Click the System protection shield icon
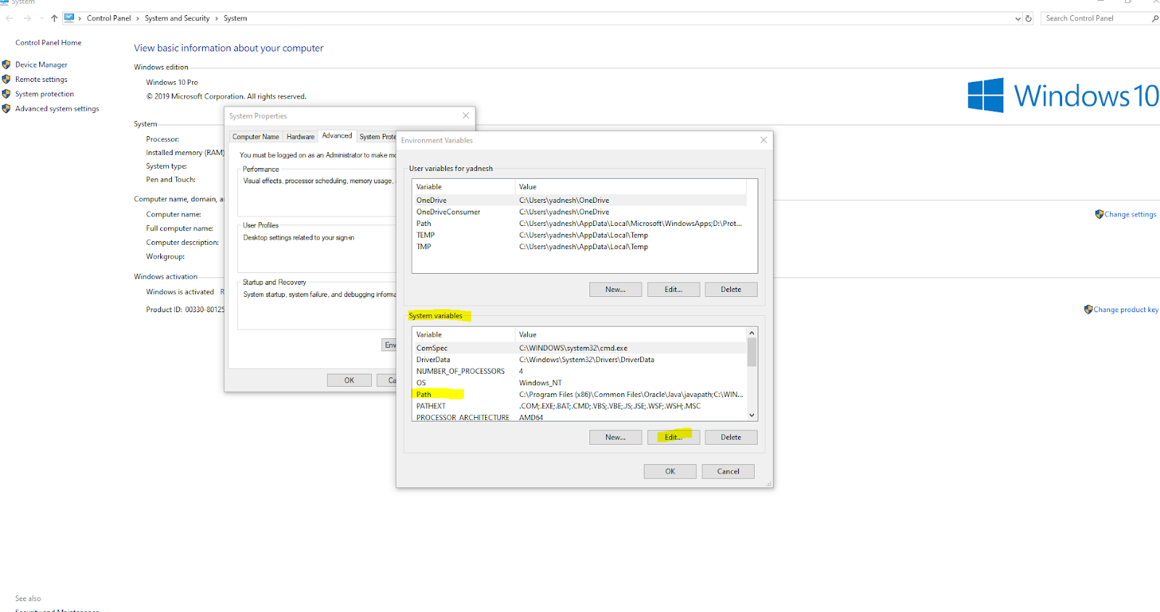The width and height of the screenshot is (1160, 612). pyautogui.click(x=7, y=93)
